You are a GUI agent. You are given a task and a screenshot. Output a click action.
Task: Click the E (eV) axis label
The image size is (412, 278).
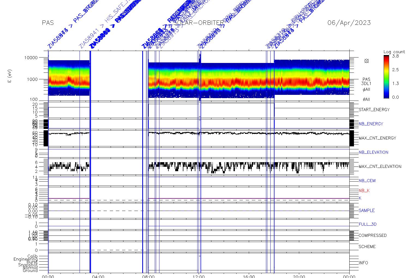click(x=10, y=76)
